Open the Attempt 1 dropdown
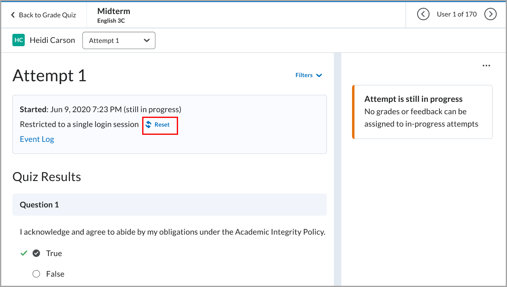 coord(119,40)
